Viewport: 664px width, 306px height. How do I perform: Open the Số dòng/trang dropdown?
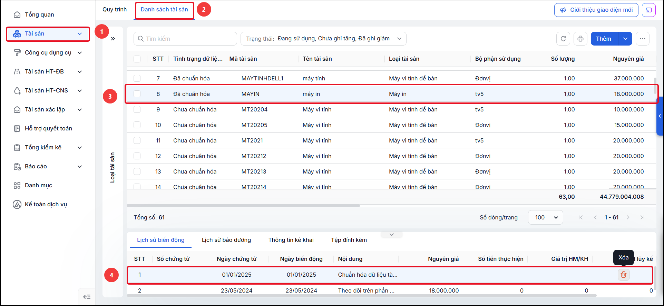(x=546, y=217)
